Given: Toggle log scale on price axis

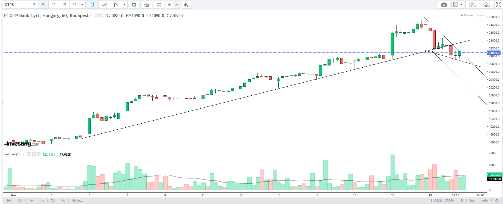Looking at the screenshot, I should [472, 200].
